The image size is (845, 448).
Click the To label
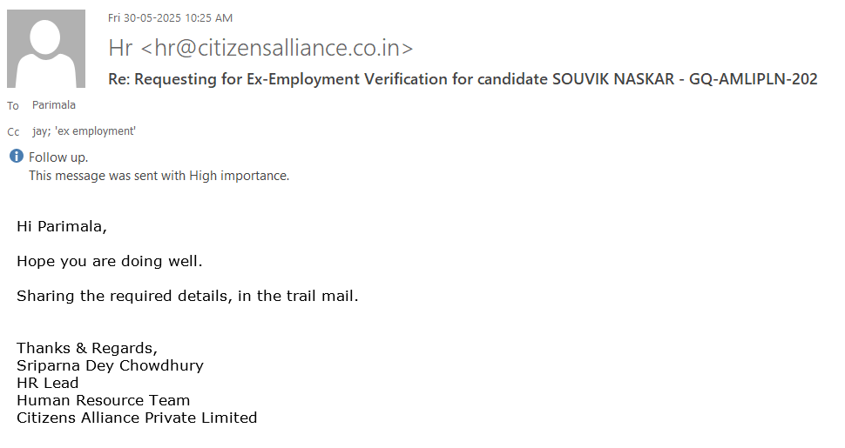[13, 106]
